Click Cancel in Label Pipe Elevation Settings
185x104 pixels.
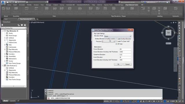pyautogui.click(x=127, y=64)
